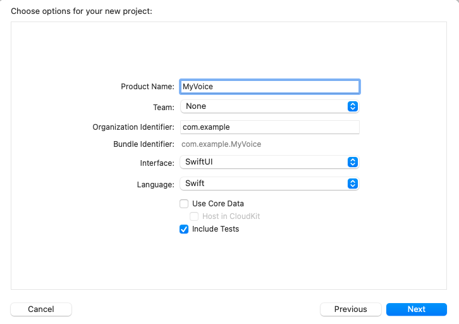Click the "Choose options for your new project" heading

(82, 11)
